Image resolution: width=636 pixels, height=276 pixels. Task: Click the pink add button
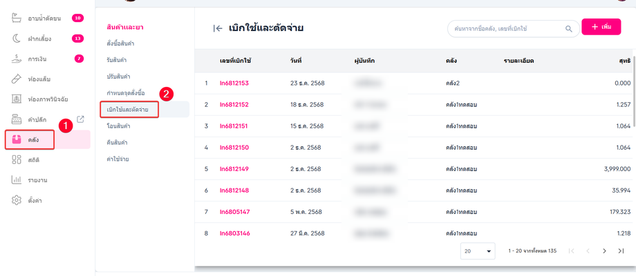(601, 27)
